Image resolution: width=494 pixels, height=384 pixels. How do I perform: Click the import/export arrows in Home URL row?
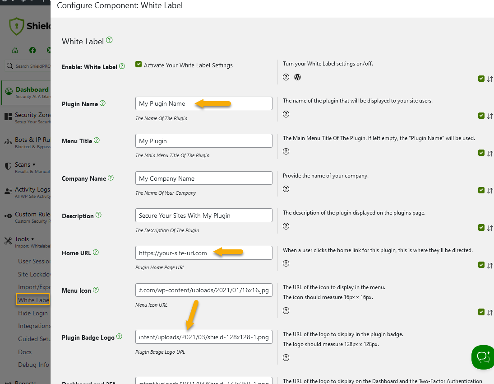(x=489, y=265)
